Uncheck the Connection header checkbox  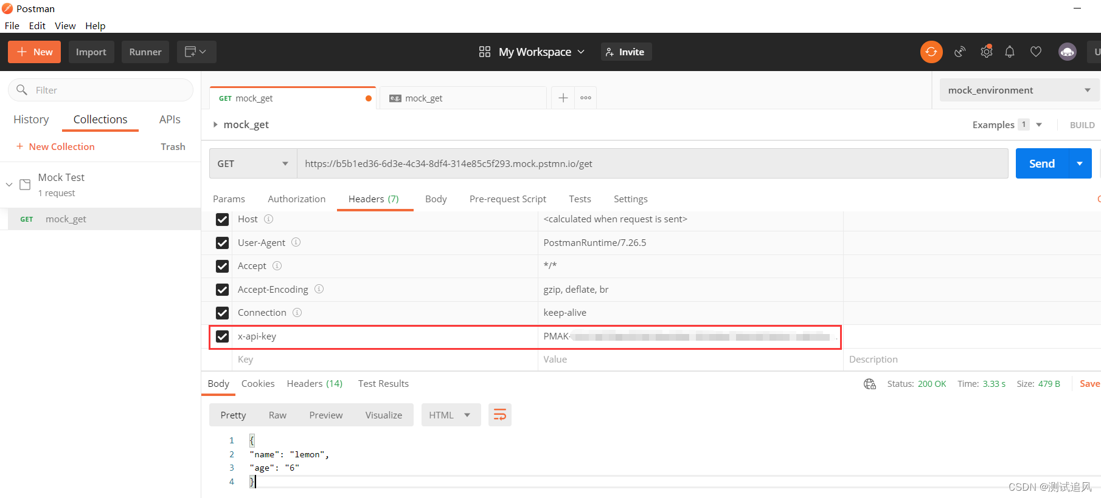coord(222,313)
